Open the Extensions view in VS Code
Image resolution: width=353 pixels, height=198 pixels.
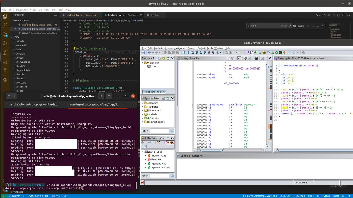click(x=5, y=53)
